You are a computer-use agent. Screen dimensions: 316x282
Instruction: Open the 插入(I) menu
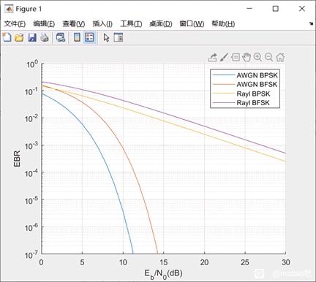point(102,24)
